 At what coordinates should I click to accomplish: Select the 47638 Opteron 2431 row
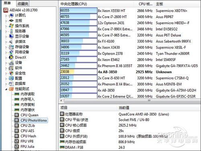click(x=130, y=23)
